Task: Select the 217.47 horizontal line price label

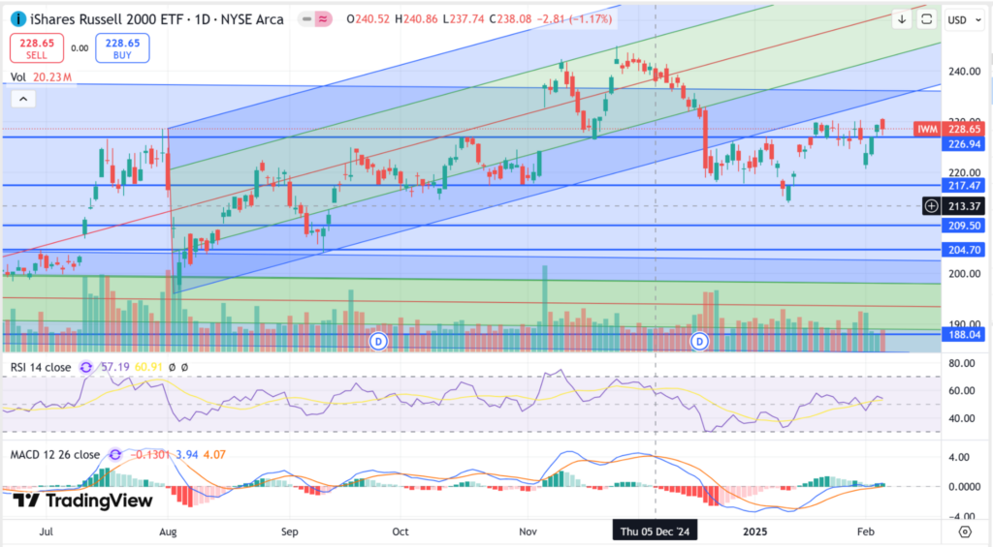Action: coord(963,185)
